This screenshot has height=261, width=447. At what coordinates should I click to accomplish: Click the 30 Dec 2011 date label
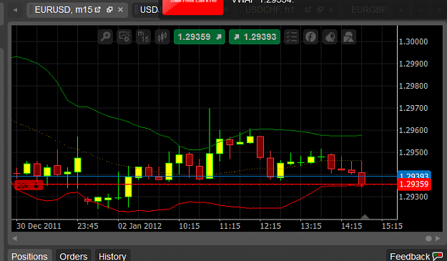tap(39, 226)
